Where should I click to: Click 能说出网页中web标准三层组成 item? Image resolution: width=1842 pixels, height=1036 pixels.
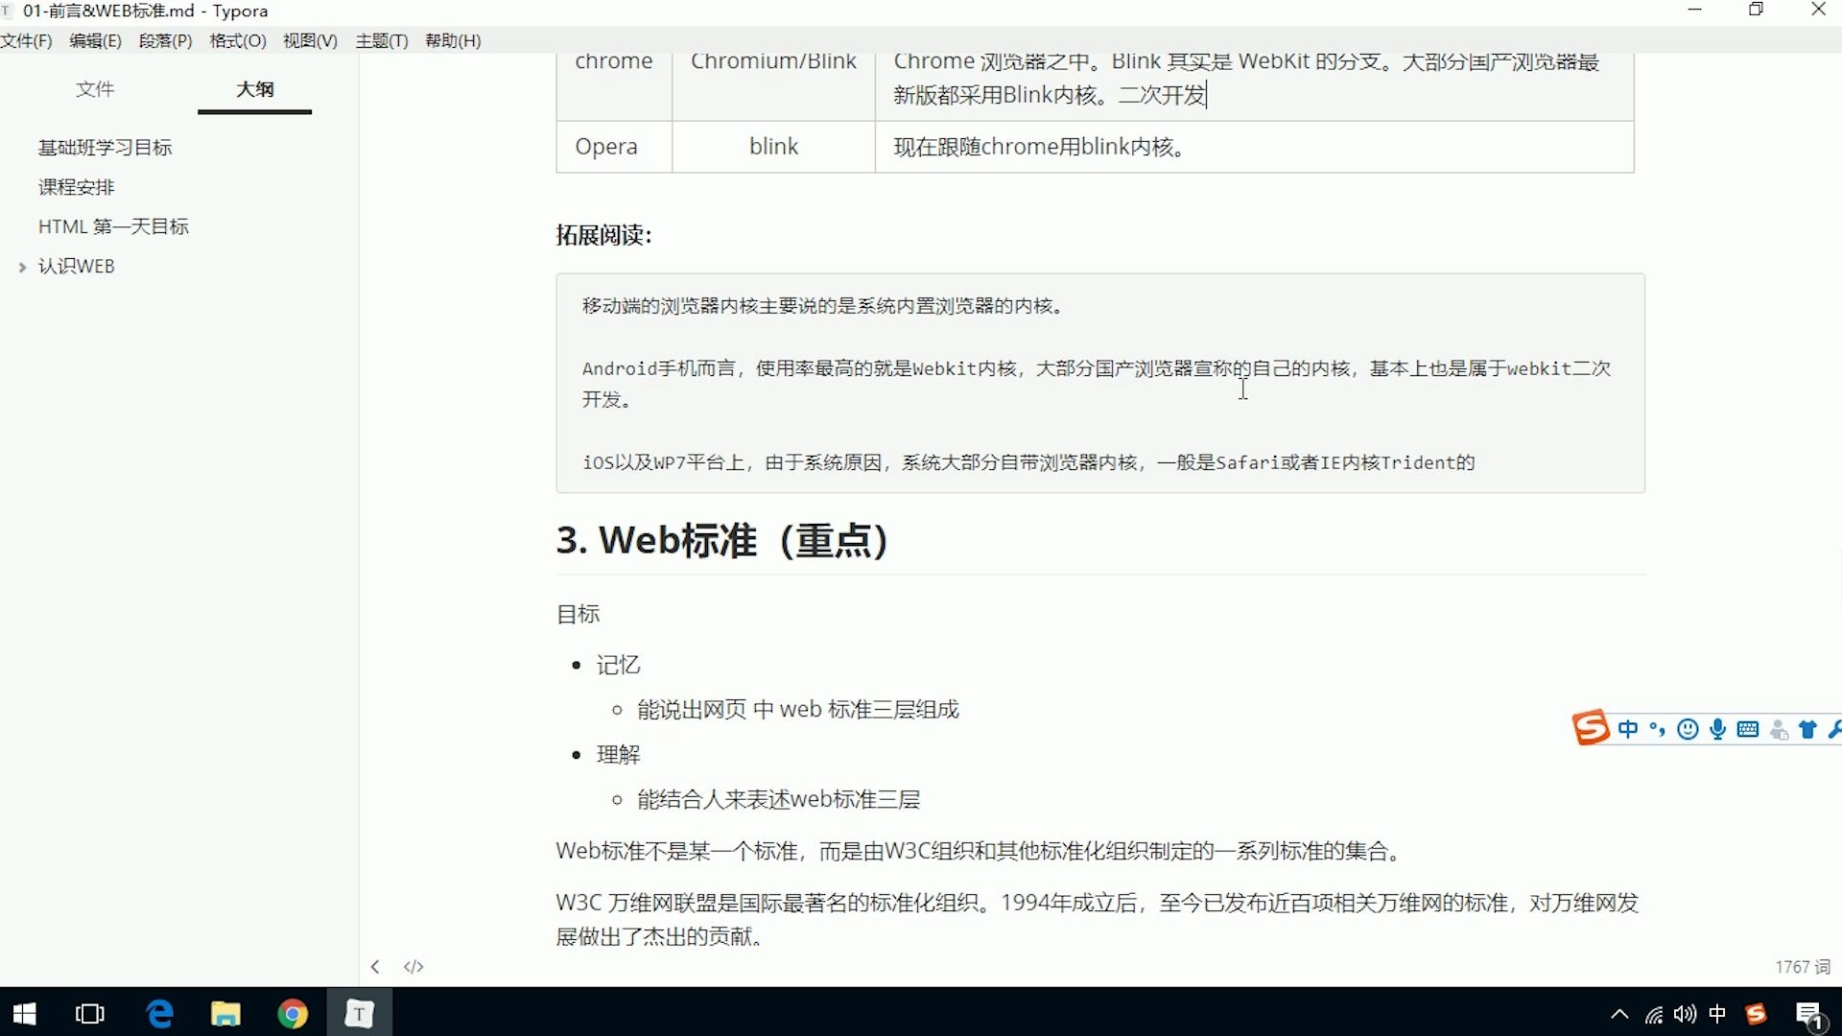pyautogui.click(x=798, y=710)
